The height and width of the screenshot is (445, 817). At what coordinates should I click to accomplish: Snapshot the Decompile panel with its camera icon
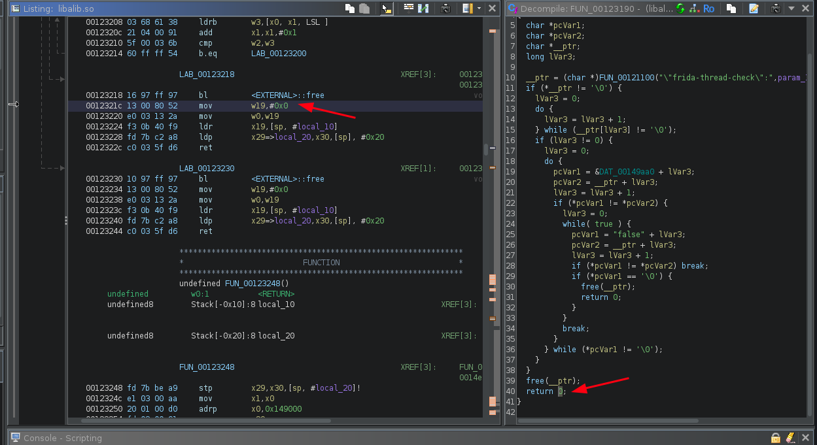[x=776, y=8]
